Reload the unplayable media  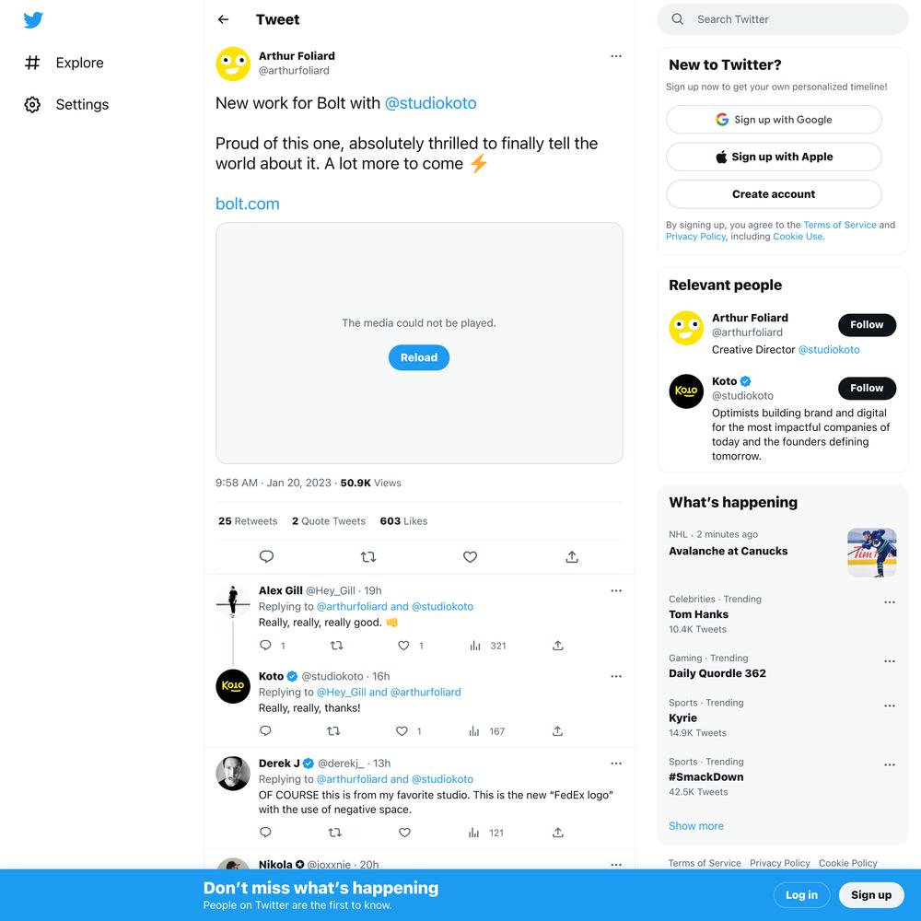coord(419,357)
